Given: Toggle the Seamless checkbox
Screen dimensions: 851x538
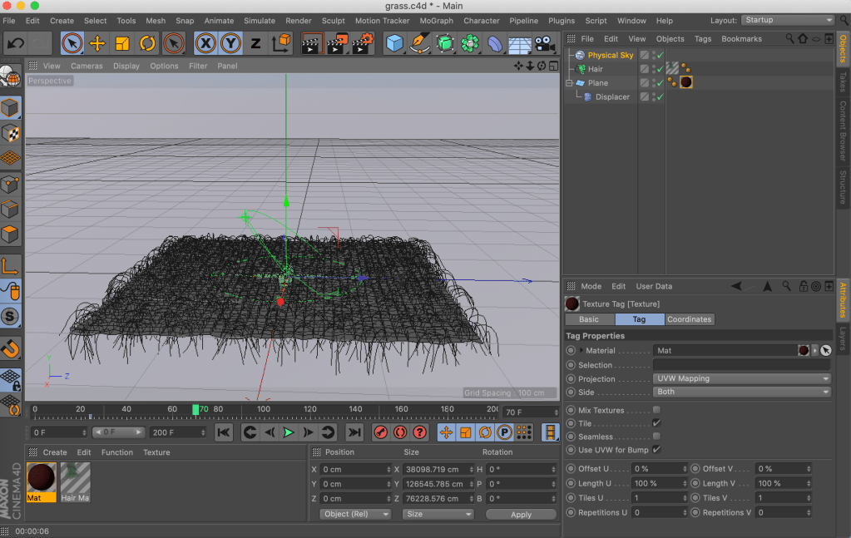Looking at the screenshot, I should (x=656, y=437).
